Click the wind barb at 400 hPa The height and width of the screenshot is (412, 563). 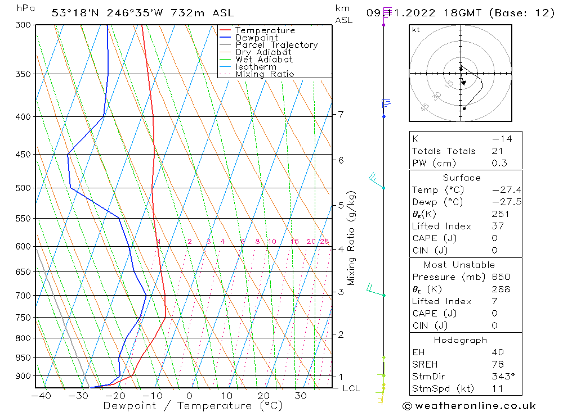pos(386,108)
